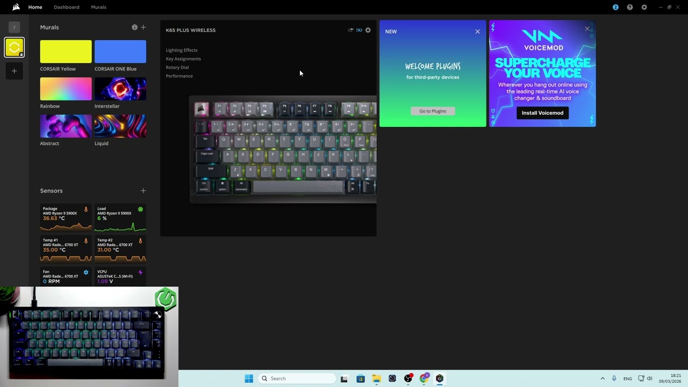Open iCUE settings gear in title bar
This screenshot has height=387, width=688.
click(x=644, y=7)
